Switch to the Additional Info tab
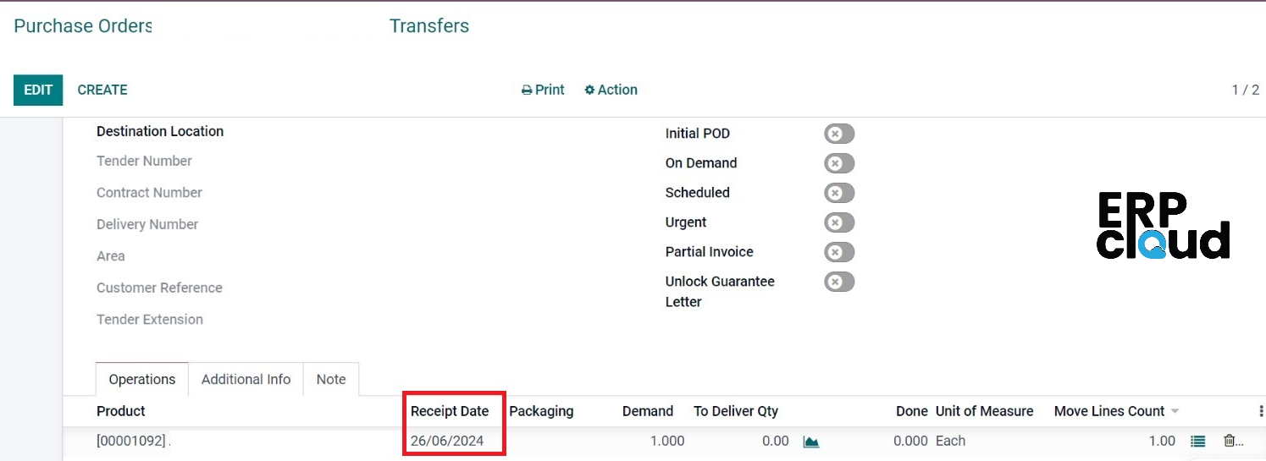Viewport: 1266px width, 461px height. pos(246,380)
